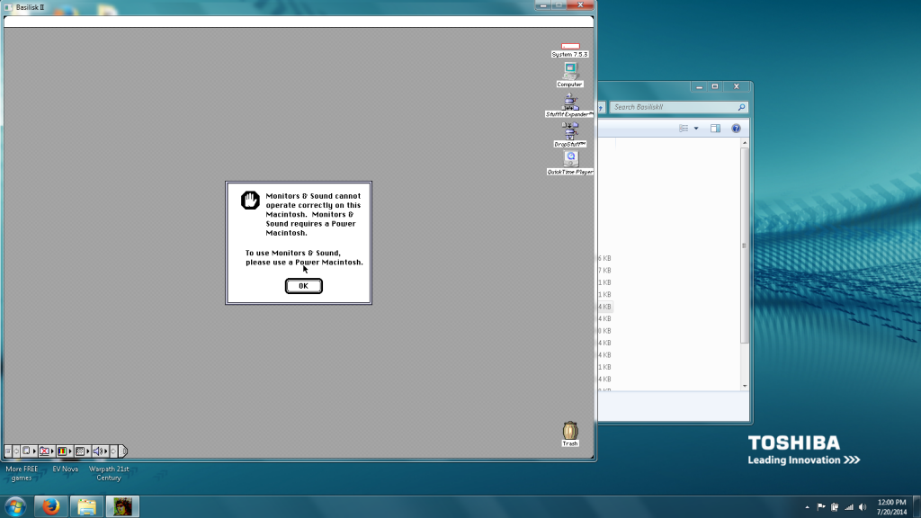The width and height of the screenshot is (921, 518).
Task: Click the Control Strip close box
Action: coord(8,451)
